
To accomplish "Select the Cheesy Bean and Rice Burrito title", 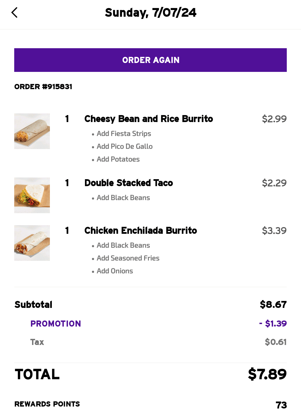I will pyautogui.click(x=149, y=119).
